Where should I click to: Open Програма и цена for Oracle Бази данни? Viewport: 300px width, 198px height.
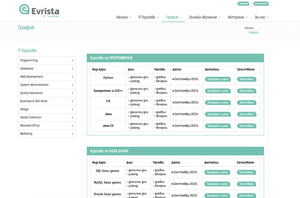[x=217, y=196]
